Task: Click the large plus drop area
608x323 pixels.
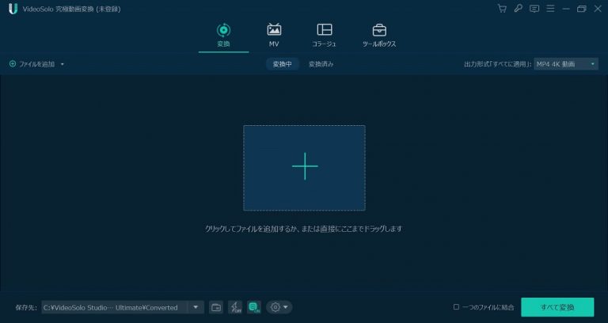Action: (x=304, y=167)
